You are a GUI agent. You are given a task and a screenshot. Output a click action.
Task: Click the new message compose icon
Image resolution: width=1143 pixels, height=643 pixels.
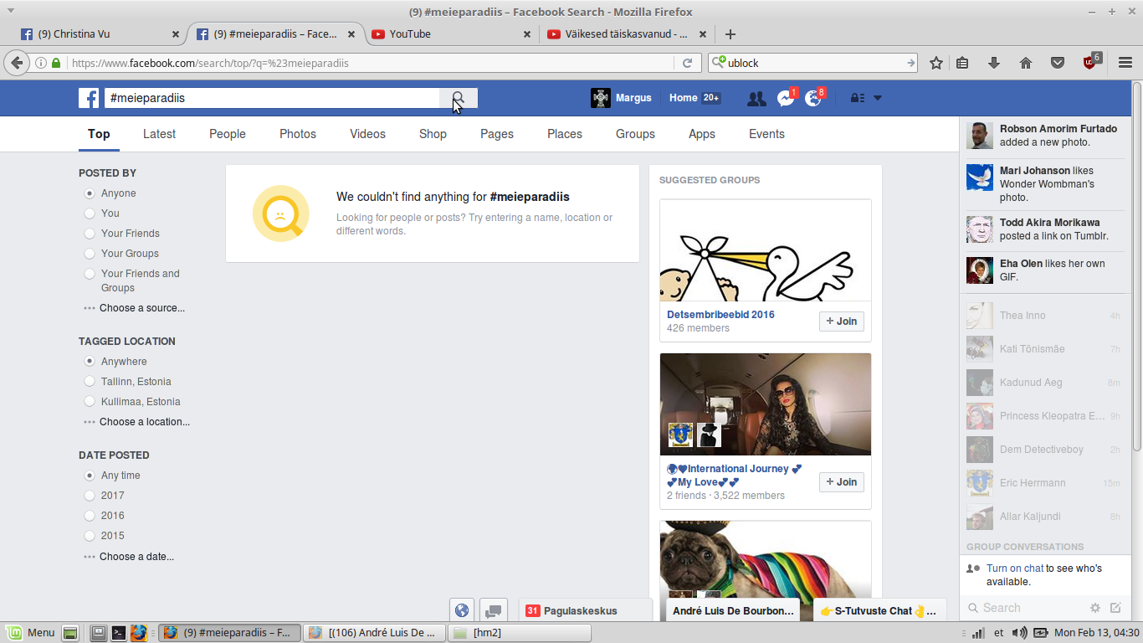pyautogui.click(x=1115, y=608)
